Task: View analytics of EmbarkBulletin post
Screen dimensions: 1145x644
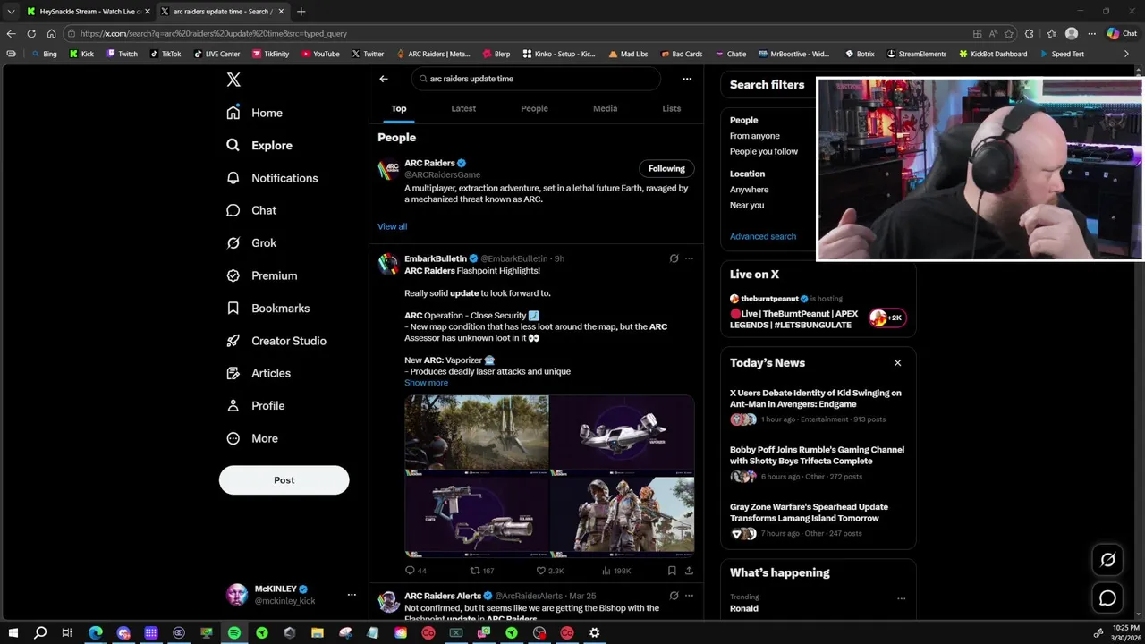Action: (x=616, y=571)
